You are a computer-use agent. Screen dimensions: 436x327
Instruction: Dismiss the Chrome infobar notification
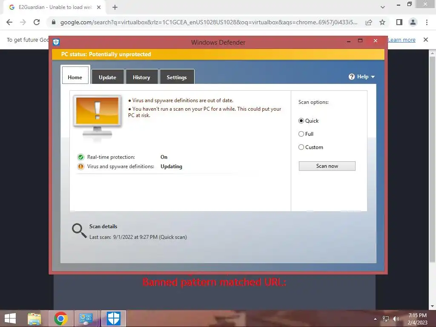[426, 40]
